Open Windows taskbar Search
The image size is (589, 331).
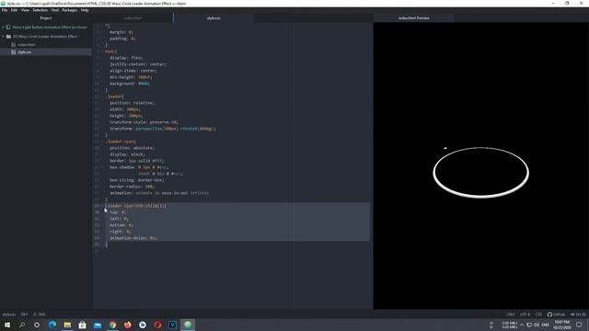pyautogui.click(x=22, y=325)
